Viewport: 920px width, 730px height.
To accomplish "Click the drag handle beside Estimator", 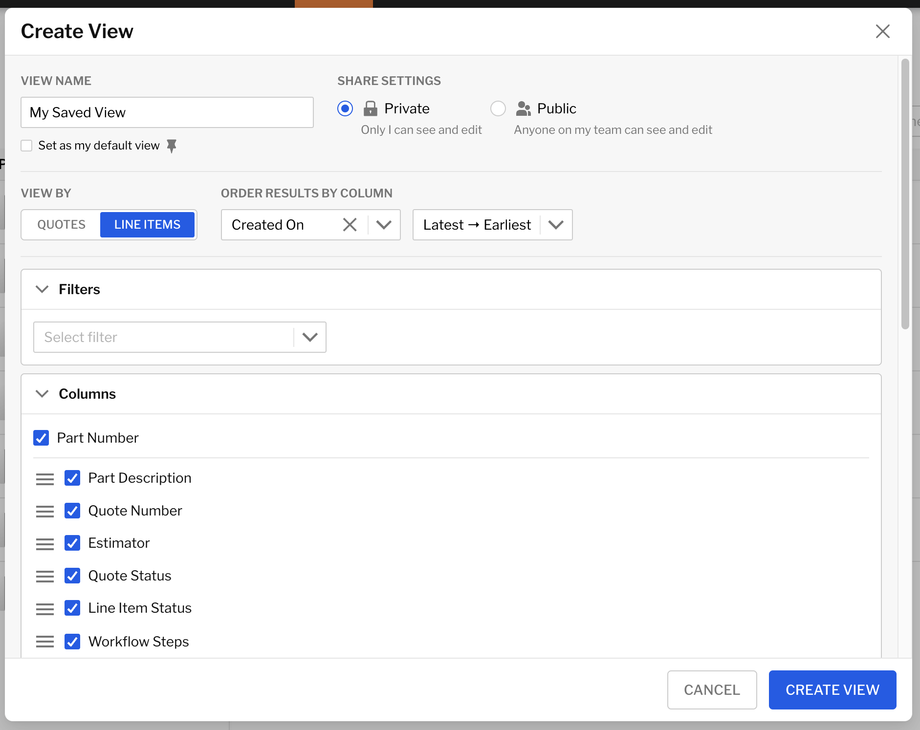I will [45, 544].
